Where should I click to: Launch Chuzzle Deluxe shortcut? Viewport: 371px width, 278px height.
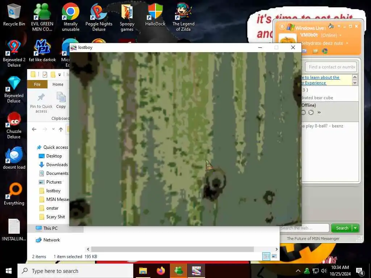click(14, 126)
